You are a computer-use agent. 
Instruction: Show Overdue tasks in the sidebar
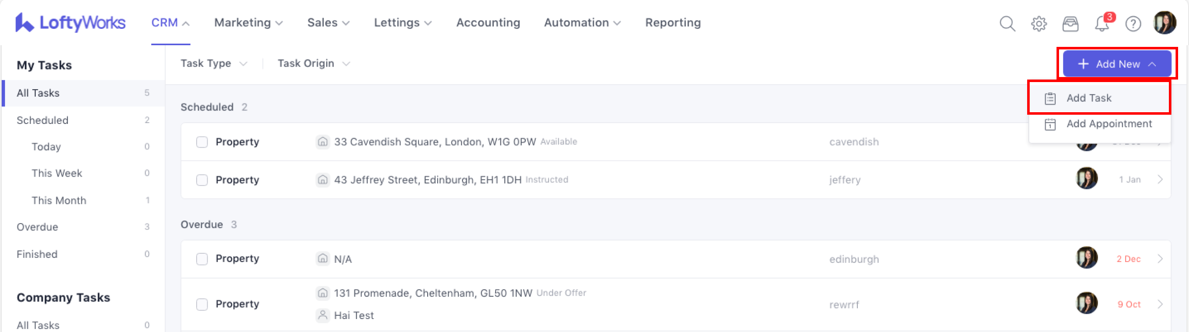click(37, 227)
